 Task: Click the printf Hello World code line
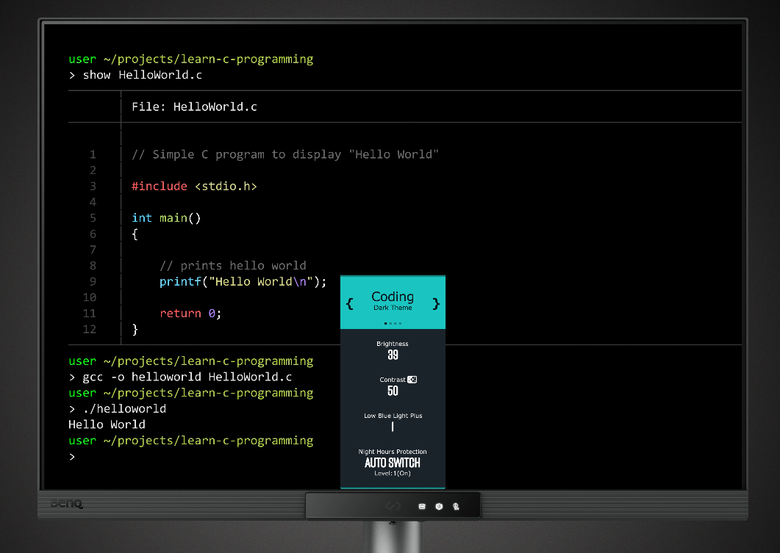pyautogui.click(x=243, y=282)
